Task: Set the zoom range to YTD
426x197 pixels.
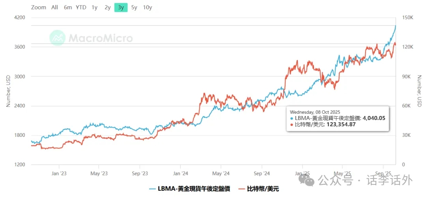Action: (x=81, y=7)
